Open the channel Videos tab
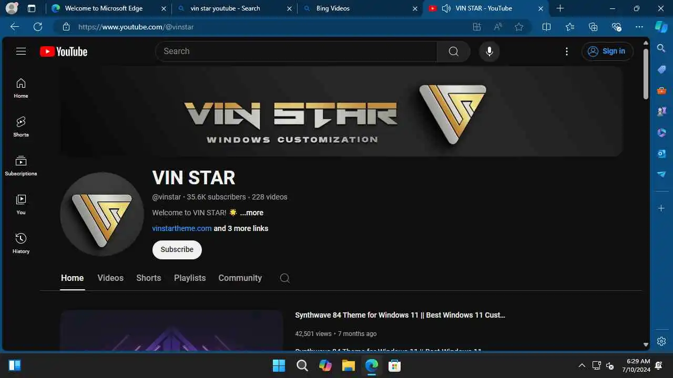The width and height of the screenshot is (673, 378). click(110, 278)
